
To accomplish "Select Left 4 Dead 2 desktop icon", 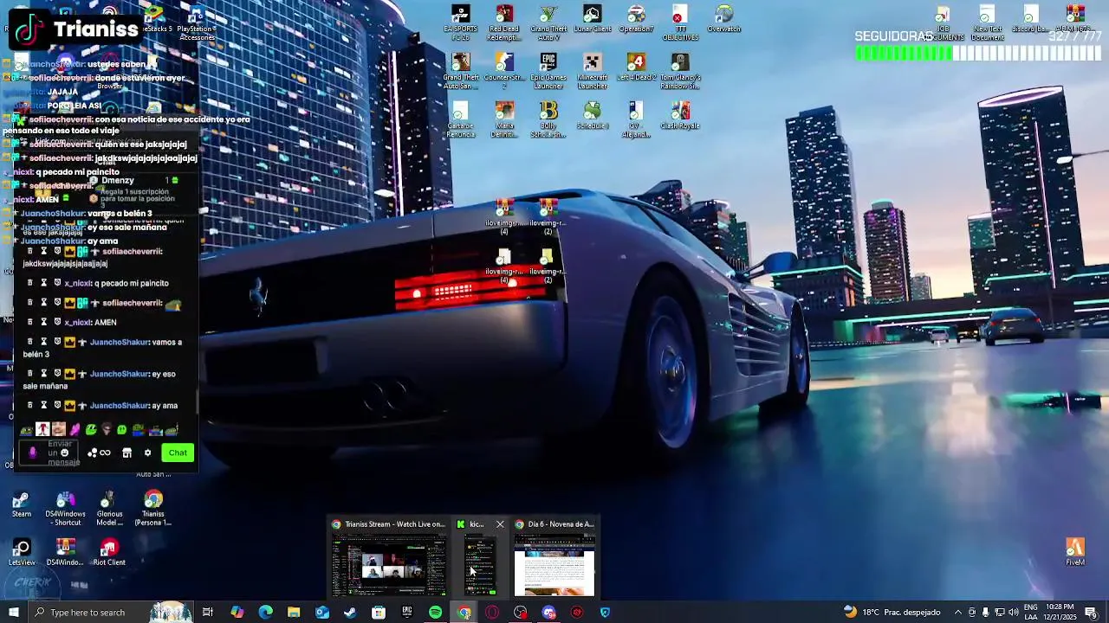I will [636, 67].
